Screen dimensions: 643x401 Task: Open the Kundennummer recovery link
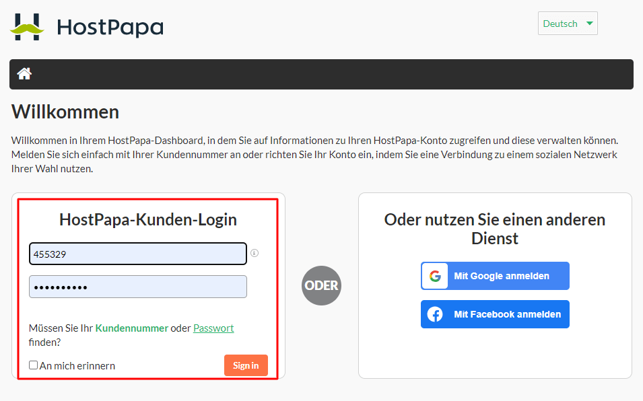[x=132, y=328]
